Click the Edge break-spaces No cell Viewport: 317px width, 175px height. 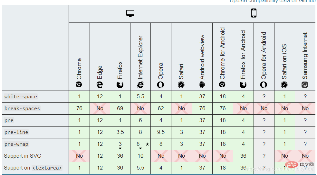point(100,109)
